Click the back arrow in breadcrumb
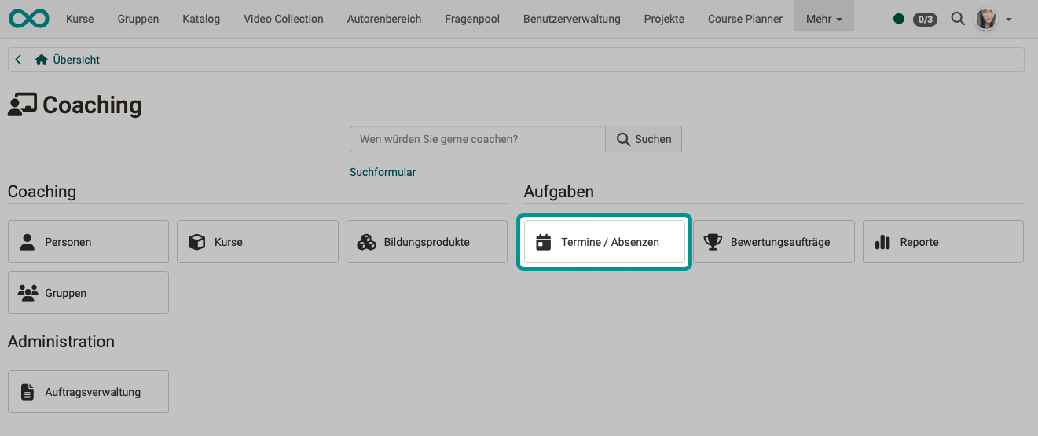Viewport: 1038px width, 436px height. click(18, 60)
